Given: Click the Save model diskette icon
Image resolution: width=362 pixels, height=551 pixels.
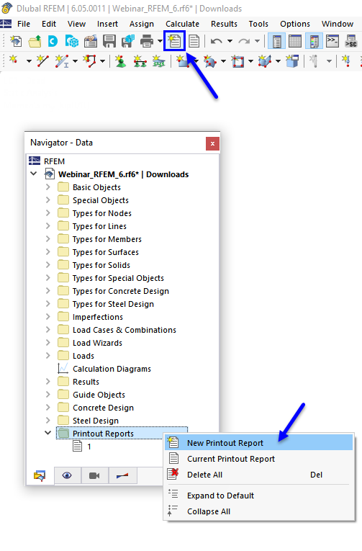Looking at the screenshot, I should tap(109, 41).
